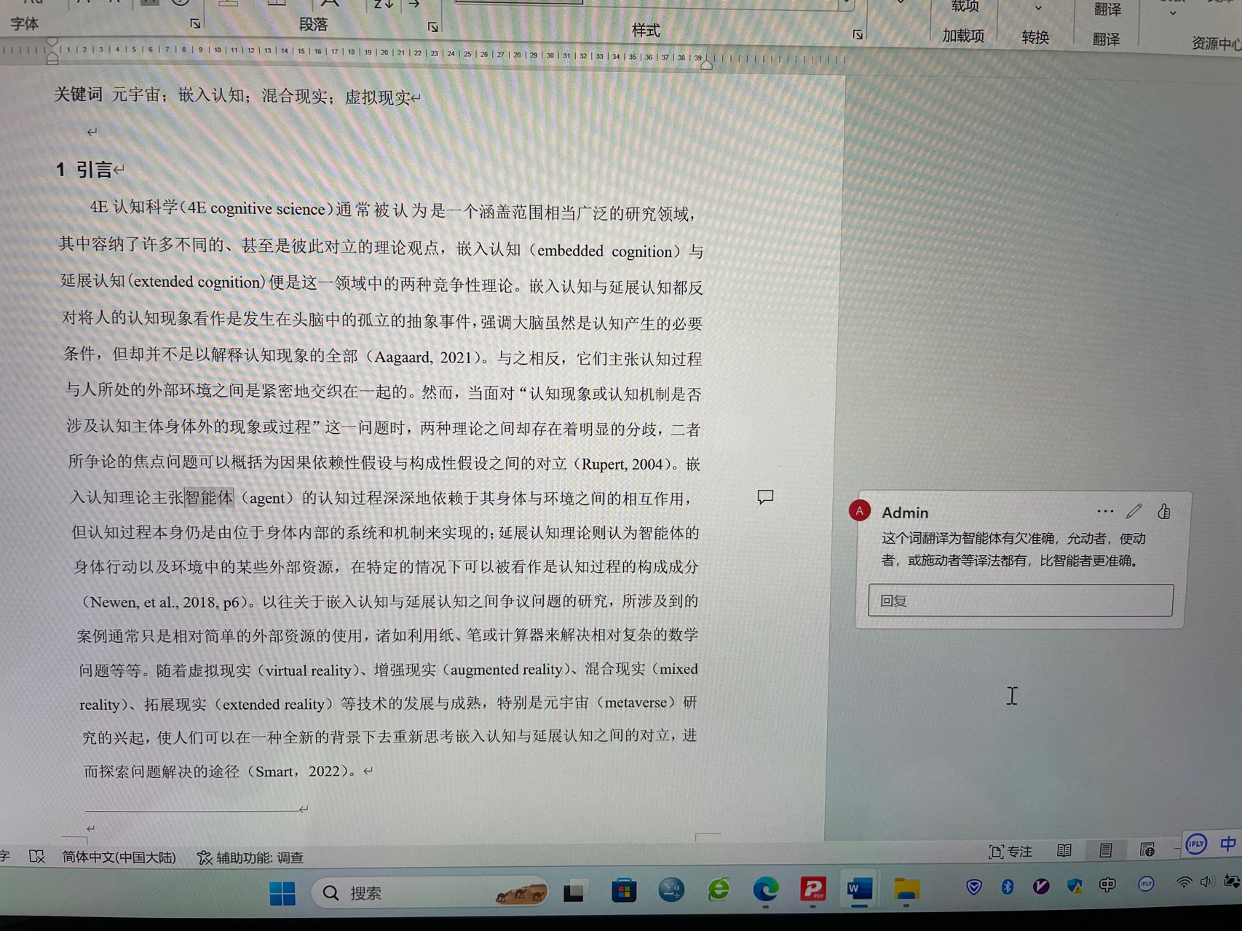Toggle the 中 Chinese input mode indicator
1242x931 pixels.
point(1227,844)
